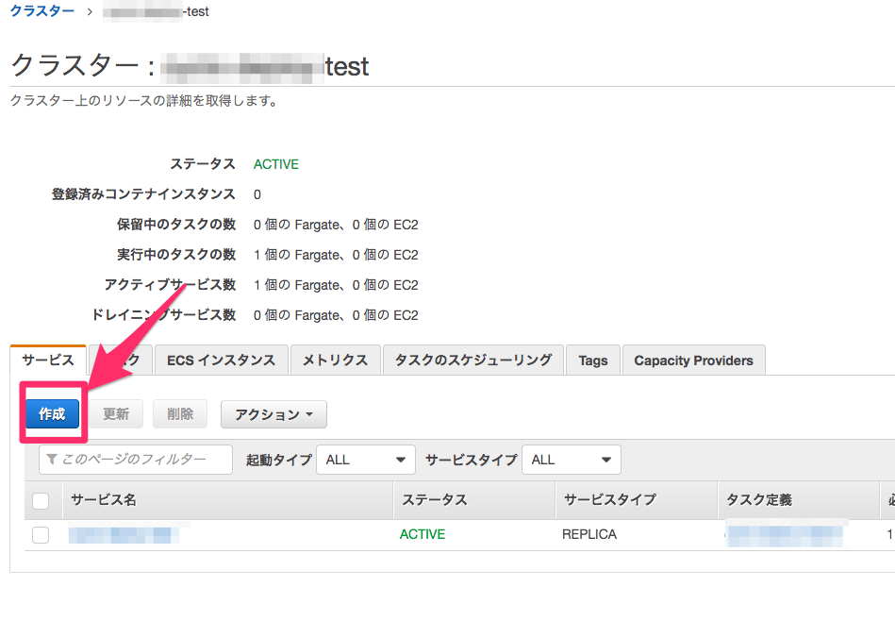Switch to the タスクのスケジューリング tab

tap(472, 361)
